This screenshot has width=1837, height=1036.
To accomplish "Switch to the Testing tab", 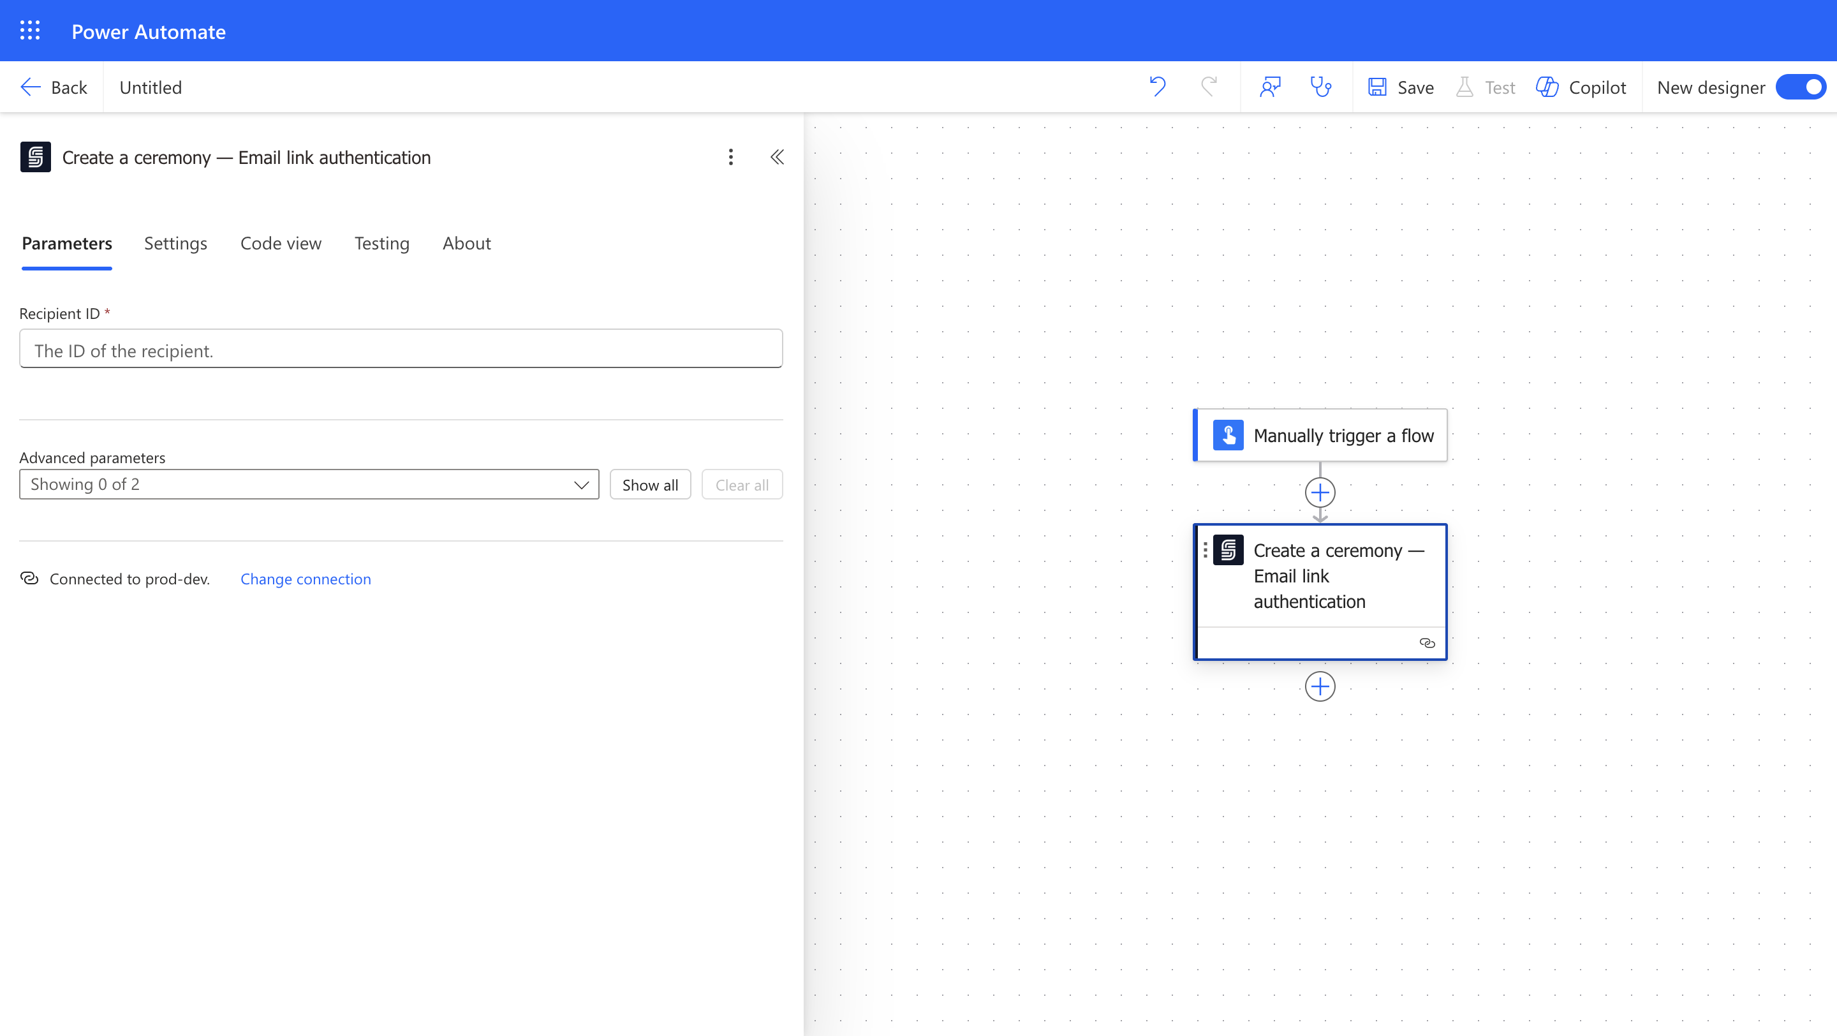I will [382, 244].
